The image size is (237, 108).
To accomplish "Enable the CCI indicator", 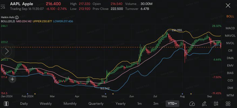I will pyautogui.click(x=230, y=80).
